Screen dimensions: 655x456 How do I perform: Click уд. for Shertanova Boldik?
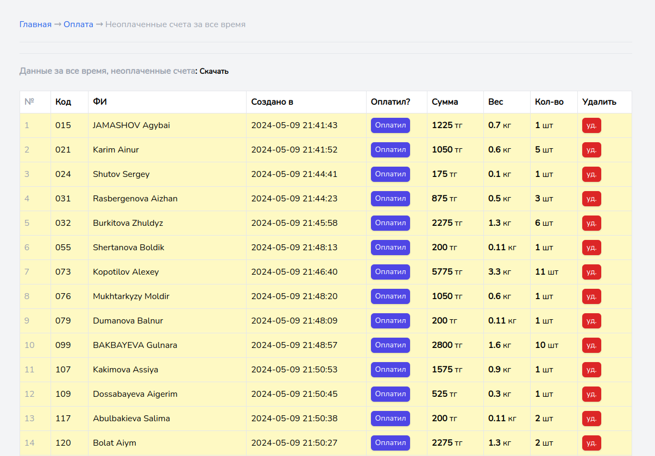591,248
